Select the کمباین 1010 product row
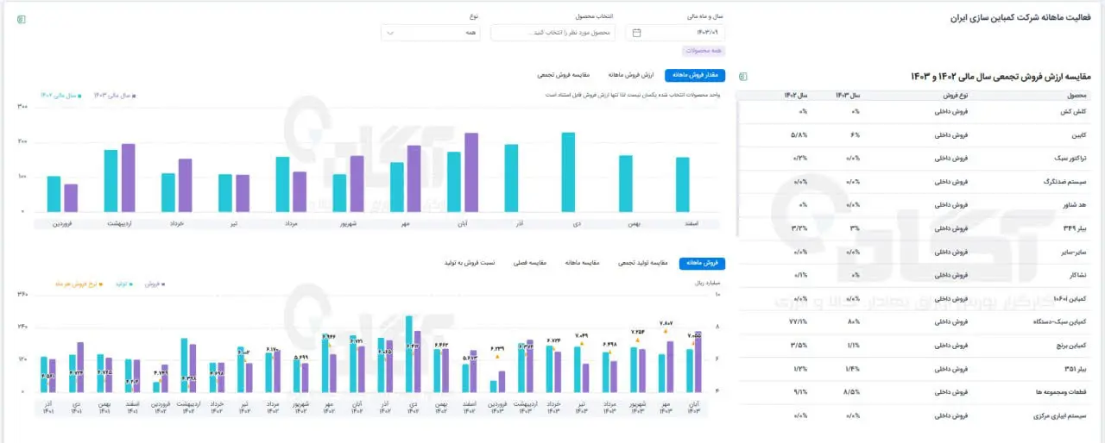This screenshot has width=1105, height=443. tap(915, 299)
